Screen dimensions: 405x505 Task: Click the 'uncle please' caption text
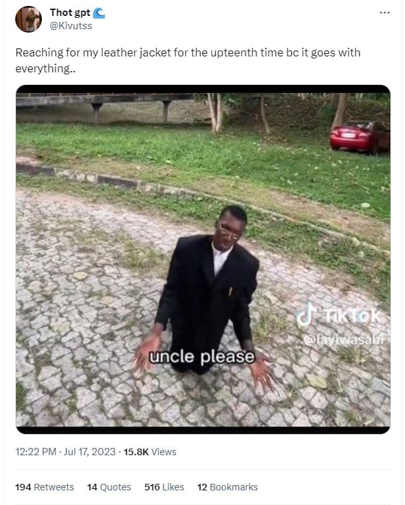pos(202,357)
